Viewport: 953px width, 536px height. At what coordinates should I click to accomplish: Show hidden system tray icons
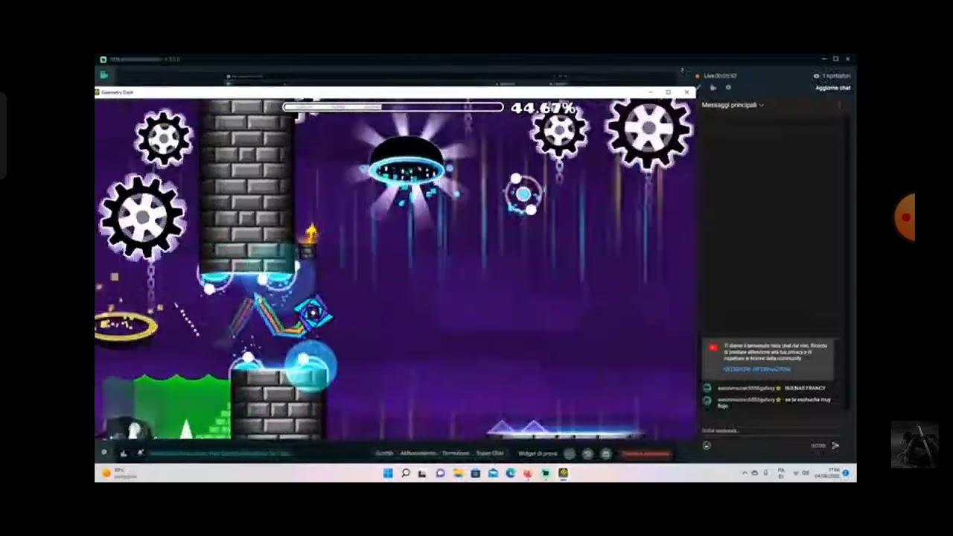(x=745, y=473)
